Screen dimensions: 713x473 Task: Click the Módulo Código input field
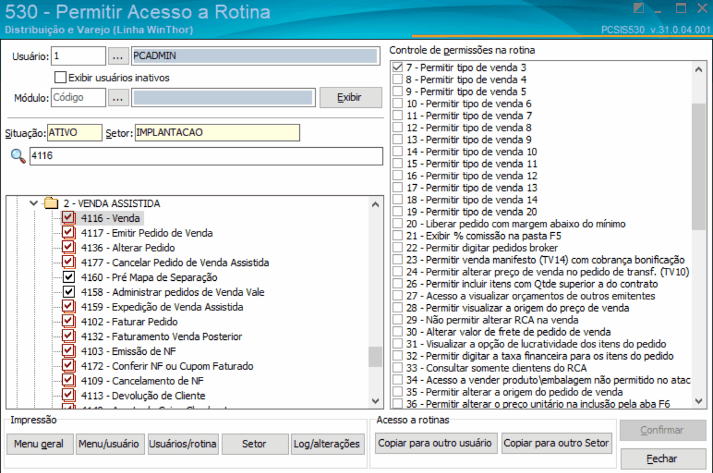78,97
